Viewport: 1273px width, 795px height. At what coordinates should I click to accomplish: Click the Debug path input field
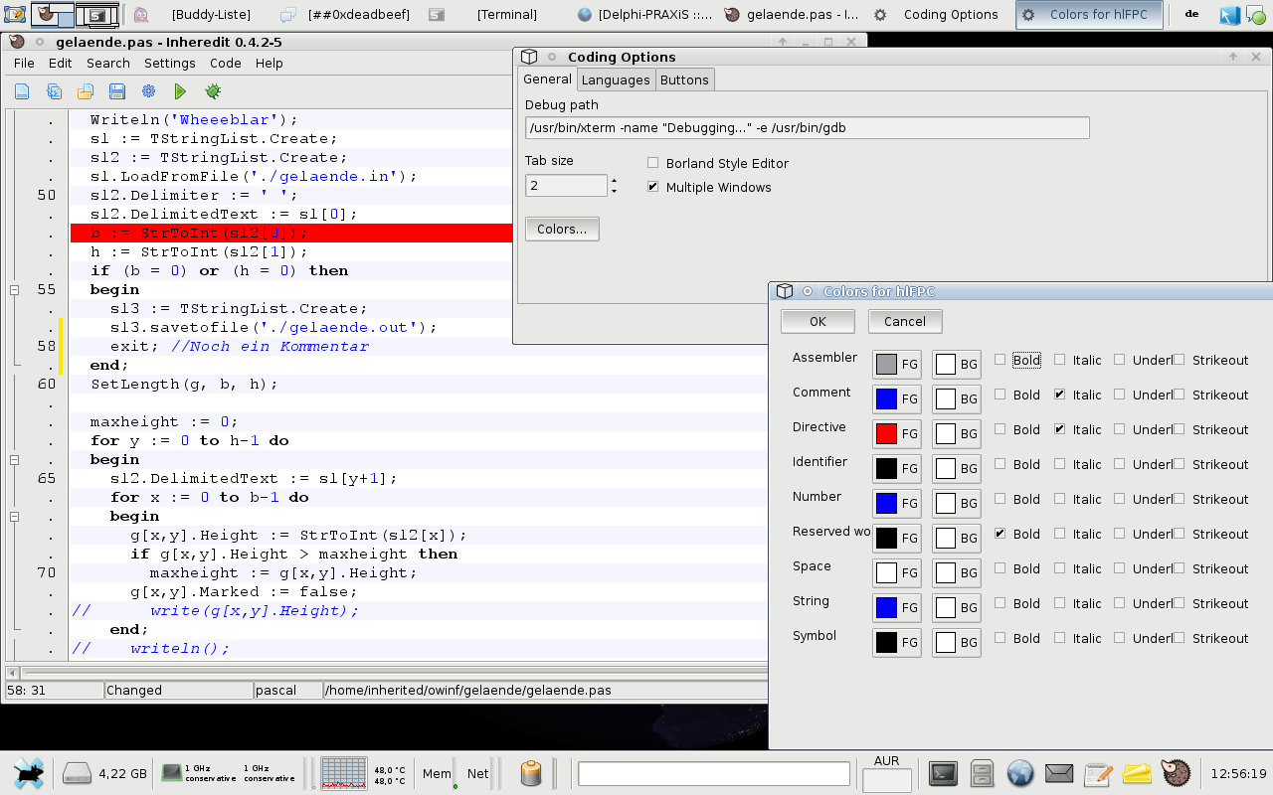click(808, 127)
